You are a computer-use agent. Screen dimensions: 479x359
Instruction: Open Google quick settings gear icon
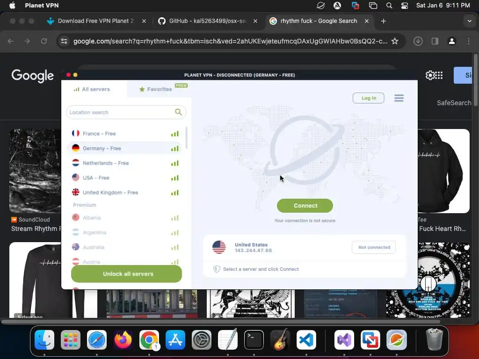(x=430, y=75)
